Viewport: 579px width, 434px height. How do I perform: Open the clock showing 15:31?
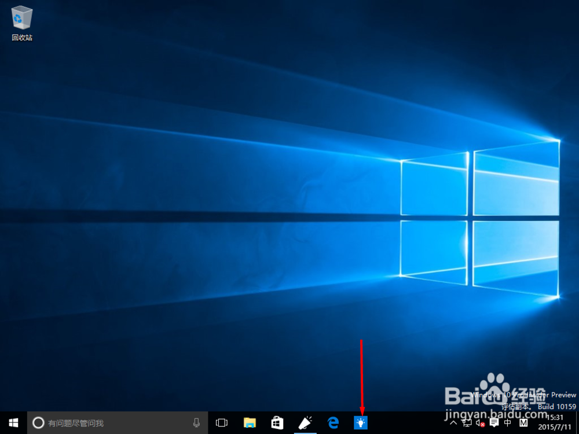point(555,422)
